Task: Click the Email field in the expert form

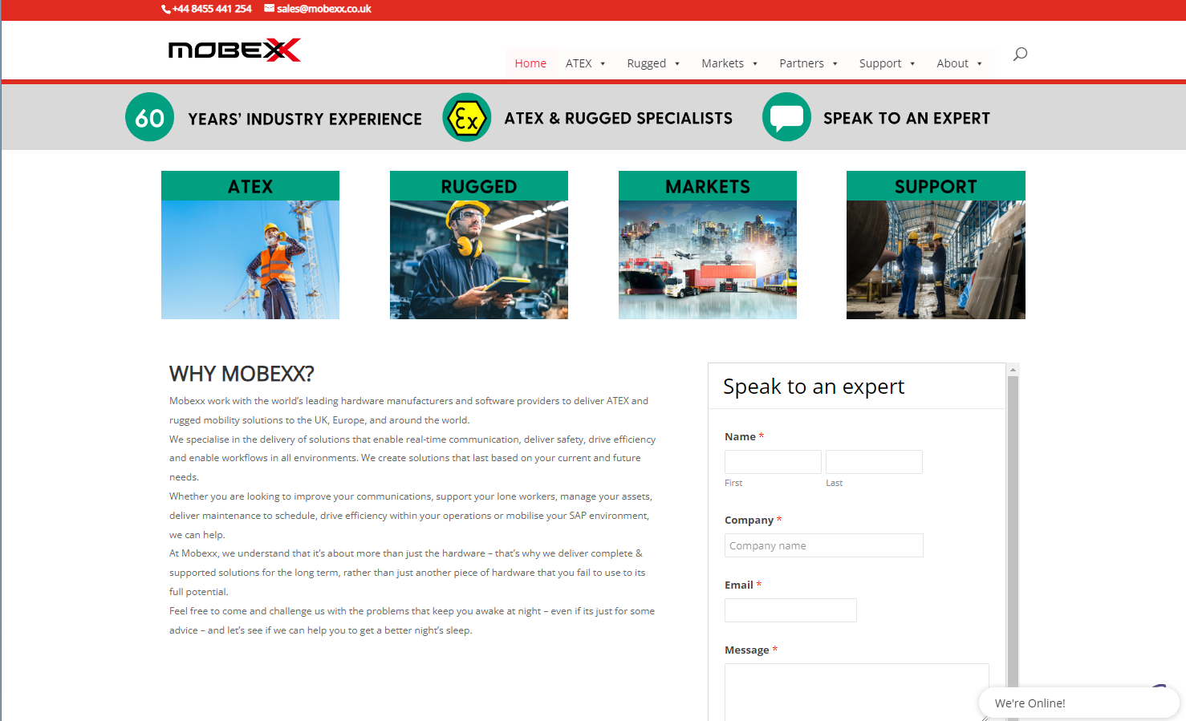Action: [x=790, y=610]
